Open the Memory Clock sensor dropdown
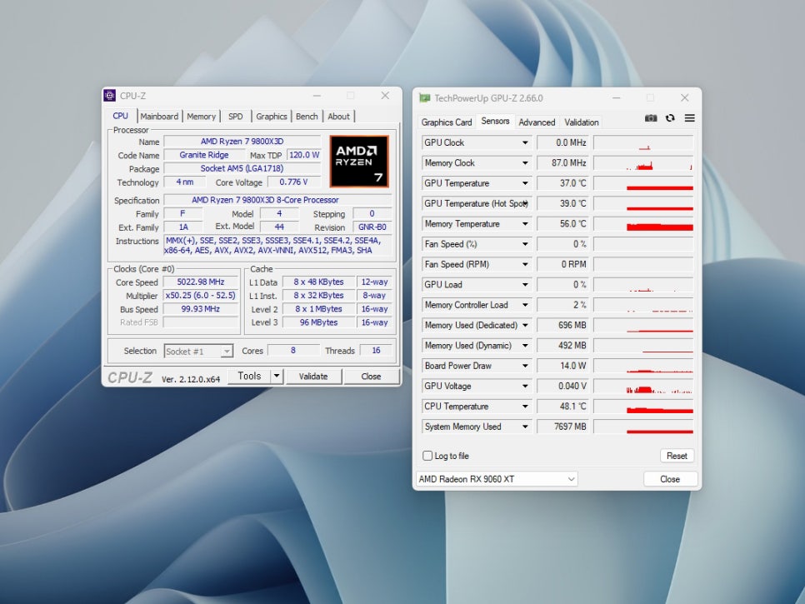The height and width of the screenshot is (604, 805). pyautogui.click(x=525, y=163)
